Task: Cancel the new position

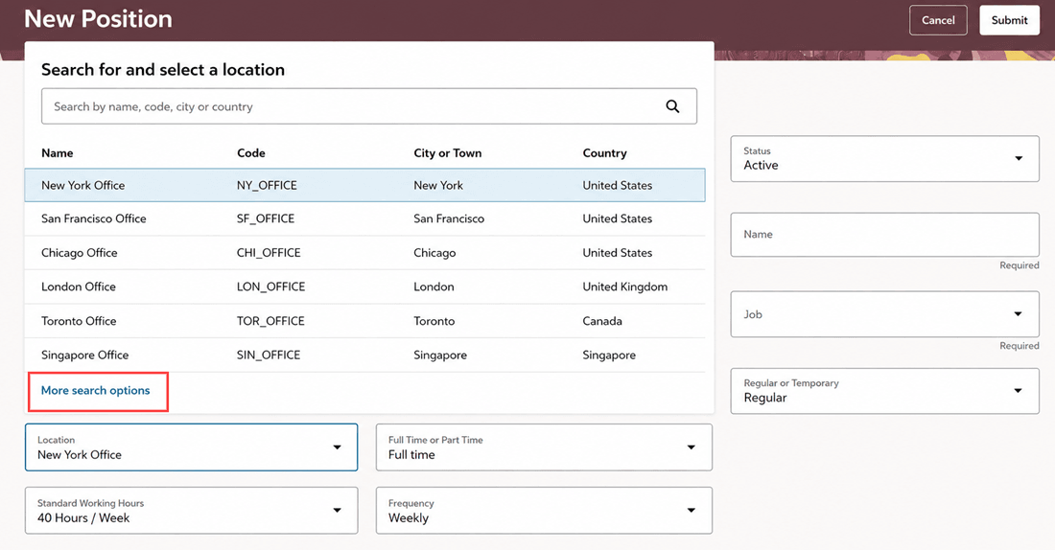Action: click(938, 20)
